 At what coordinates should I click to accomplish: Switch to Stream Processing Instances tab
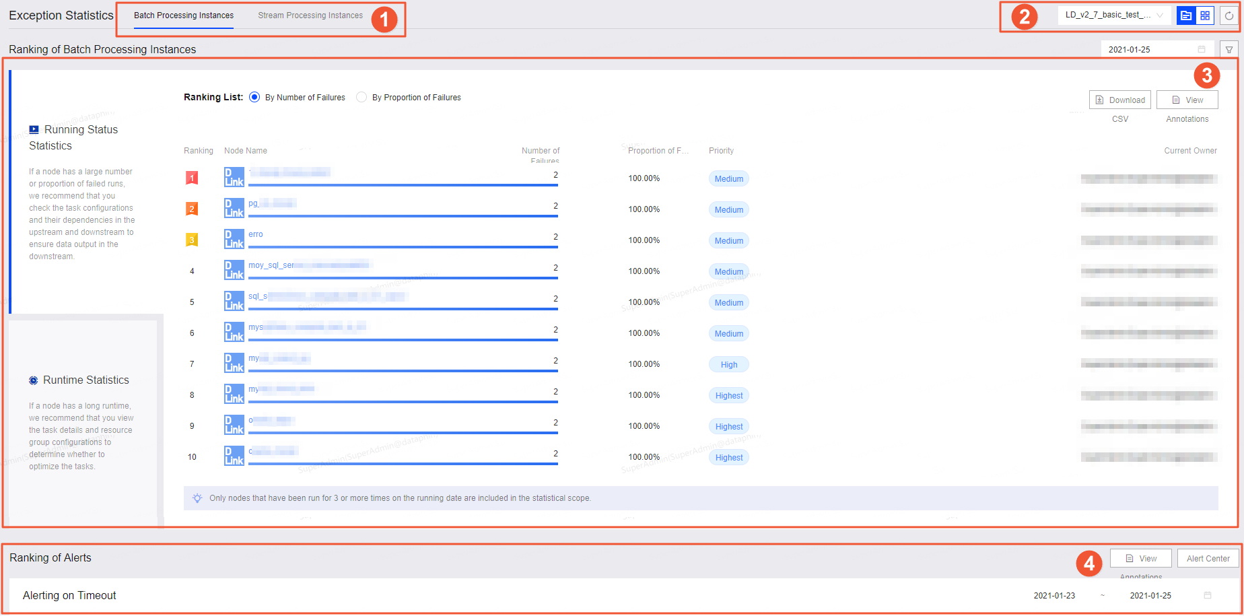point(310,15)
